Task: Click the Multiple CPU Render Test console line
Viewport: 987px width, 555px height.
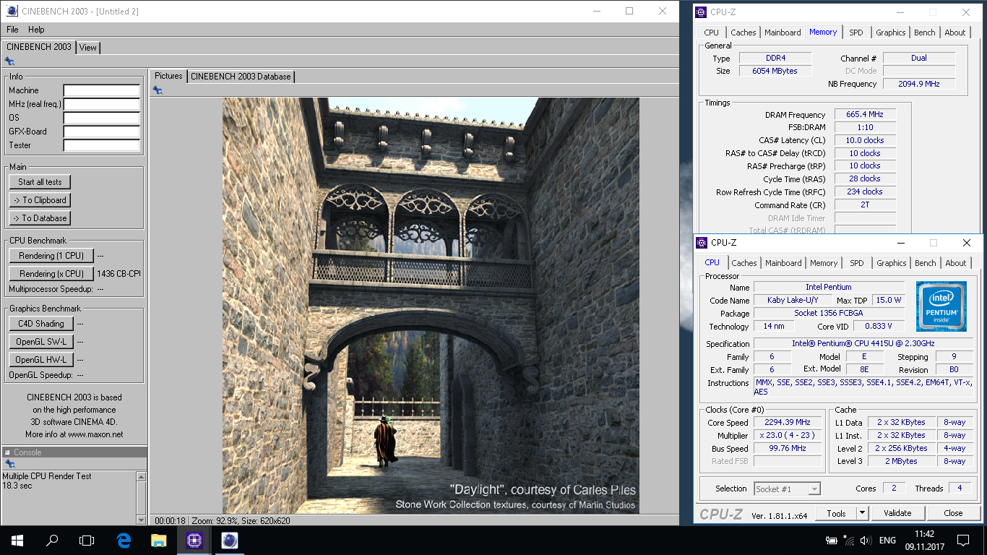Action: 47,476
